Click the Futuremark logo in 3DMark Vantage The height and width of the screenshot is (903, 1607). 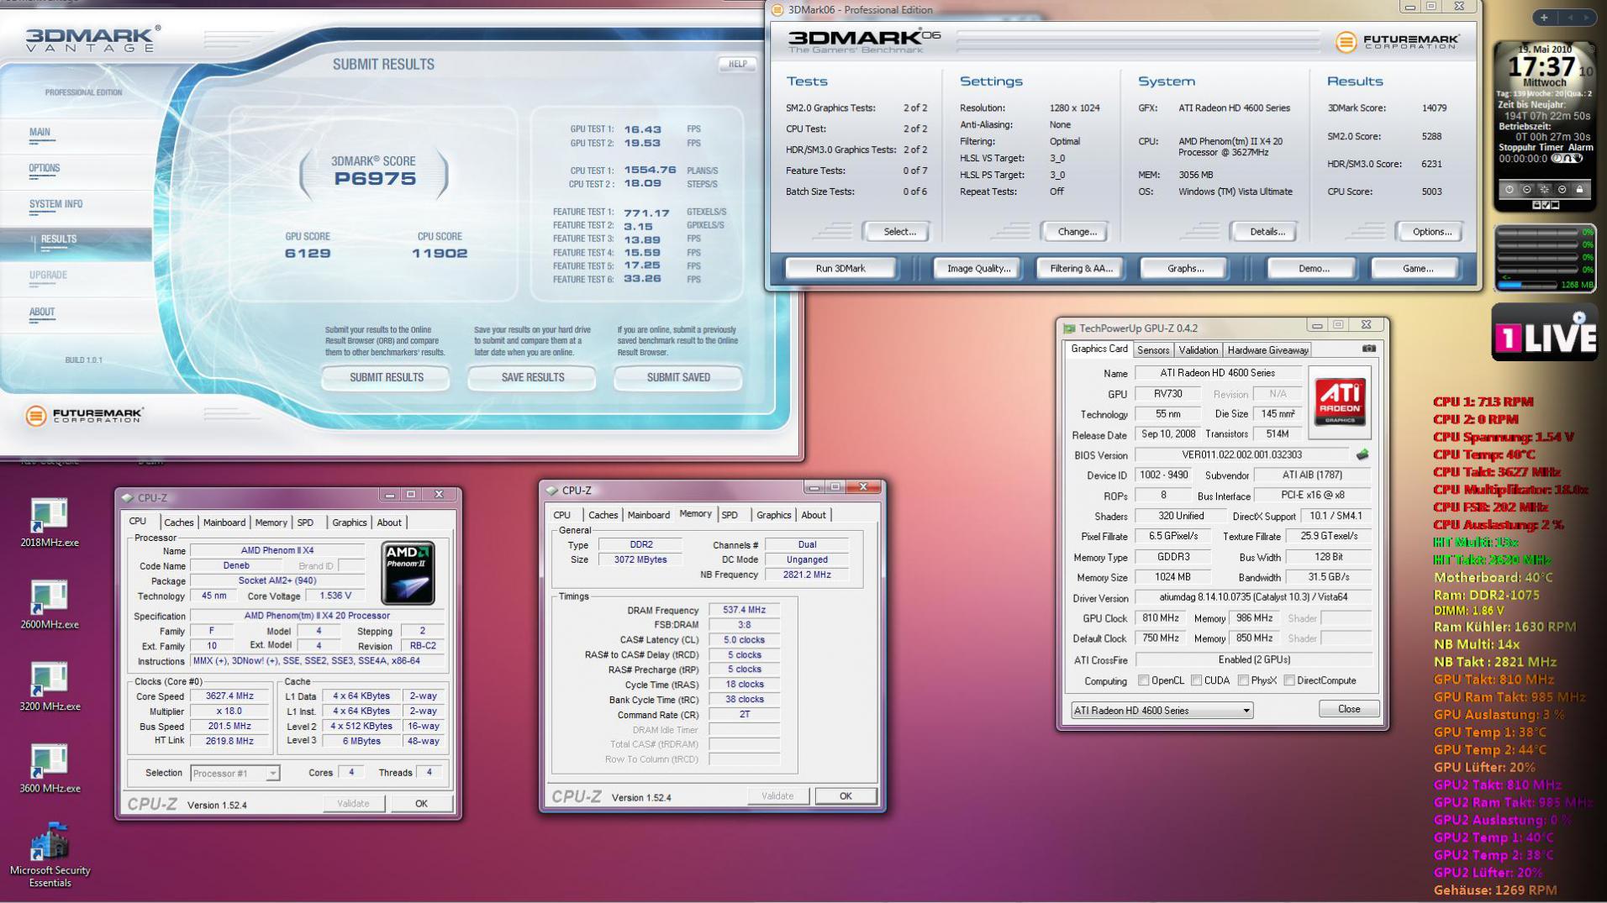(x=85, y=416)
